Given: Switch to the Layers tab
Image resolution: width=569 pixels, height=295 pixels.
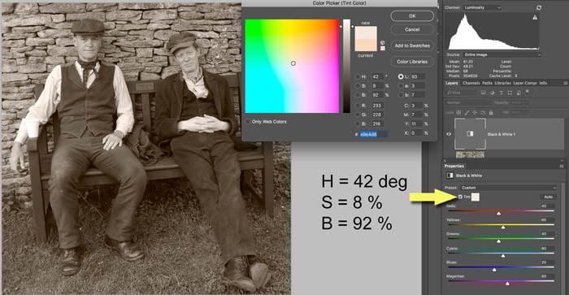Looking at the screenshot, I should coord(451,83).
